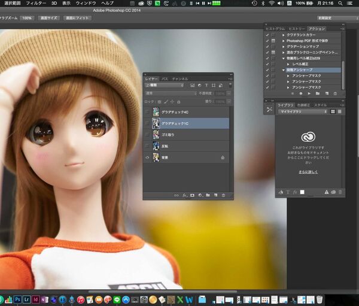Click the lock position icon
Screen dimensions: 359x306
172,102
